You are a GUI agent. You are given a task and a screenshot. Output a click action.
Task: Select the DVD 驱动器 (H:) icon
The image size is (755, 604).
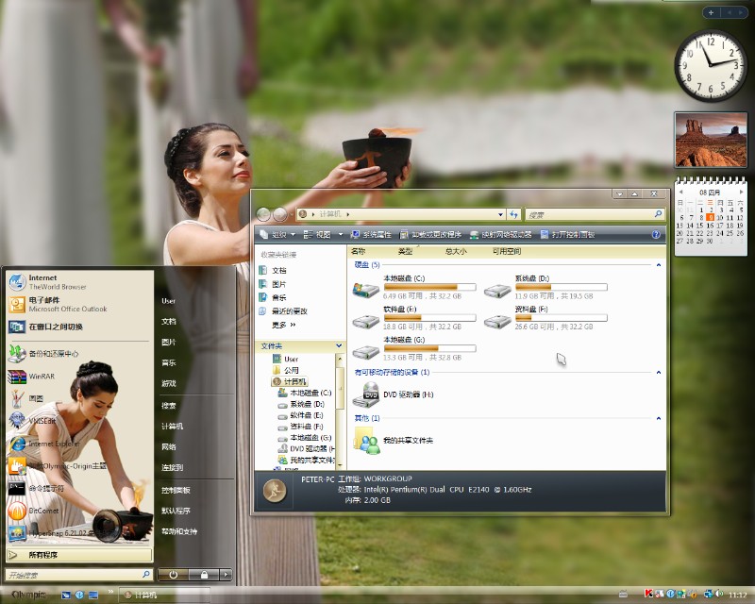[366, 395]
